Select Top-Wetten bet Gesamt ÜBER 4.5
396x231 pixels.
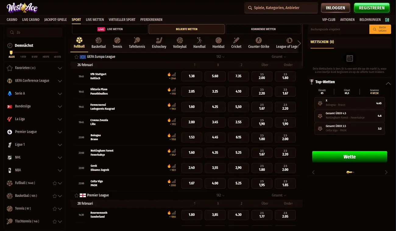(350, 116)
